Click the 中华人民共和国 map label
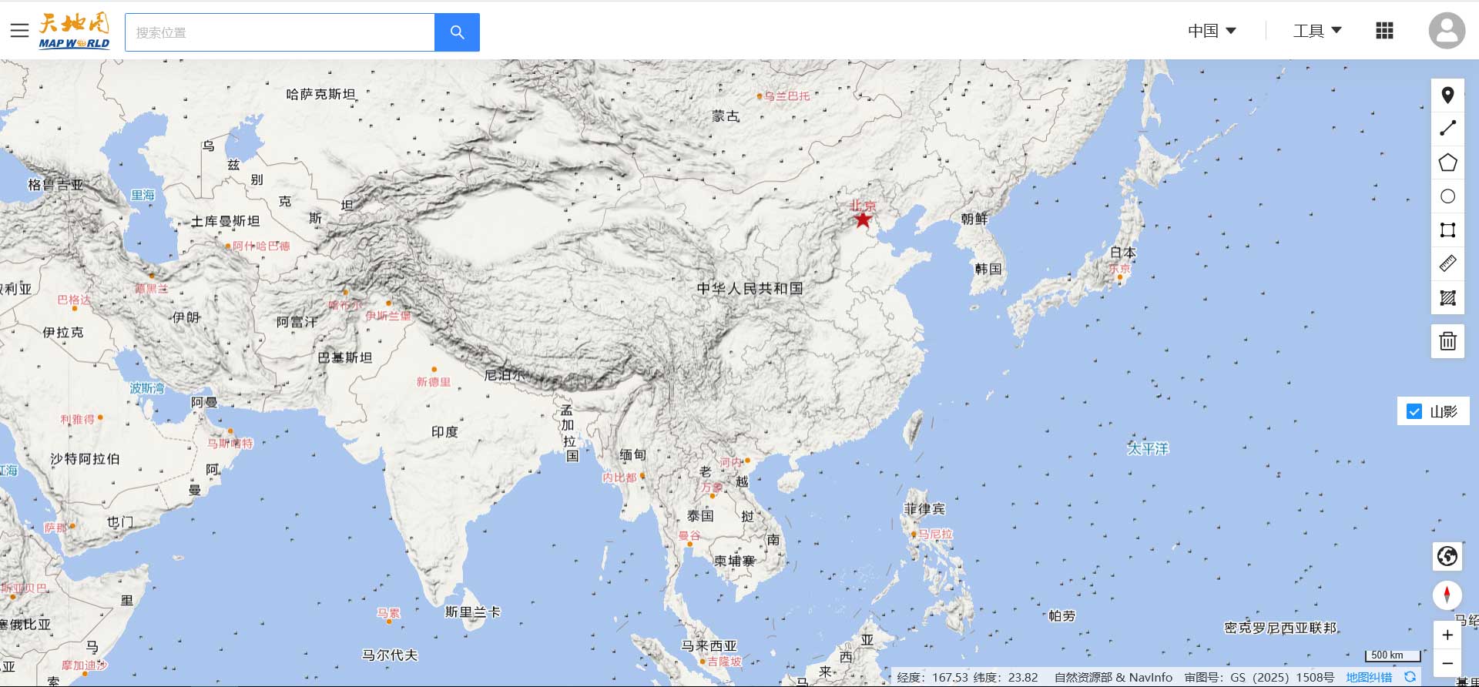The width and height of the screenshot is (1479, 687). pos(750,288)
